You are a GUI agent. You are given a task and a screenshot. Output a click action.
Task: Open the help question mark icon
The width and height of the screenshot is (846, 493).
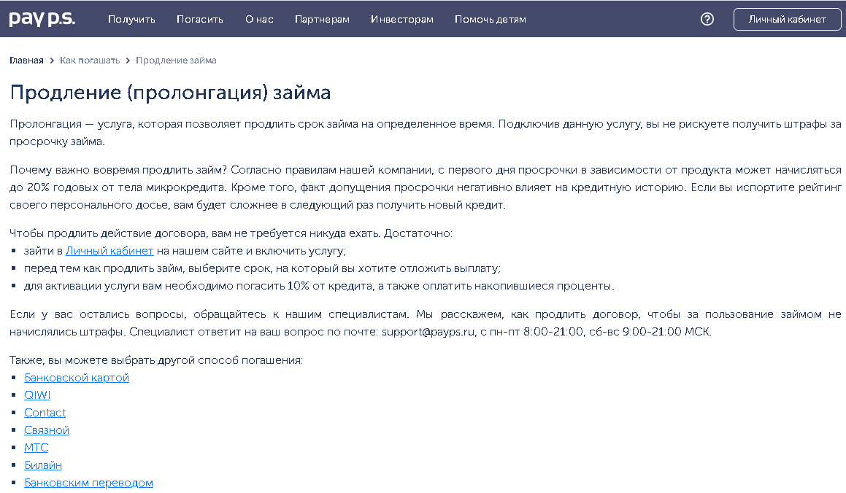(x=707, y=19)
